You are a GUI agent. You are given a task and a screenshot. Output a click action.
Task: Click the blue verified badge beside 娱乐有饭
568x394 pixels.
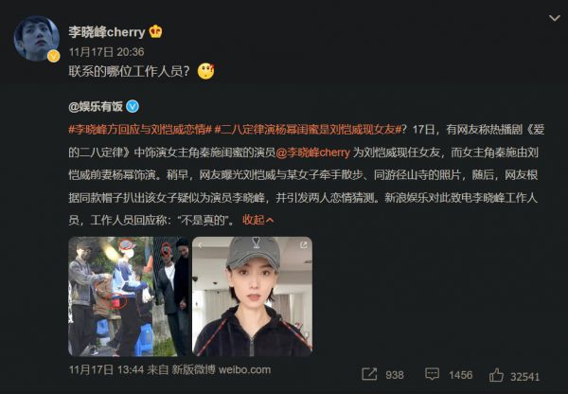(x=133, y=106)
